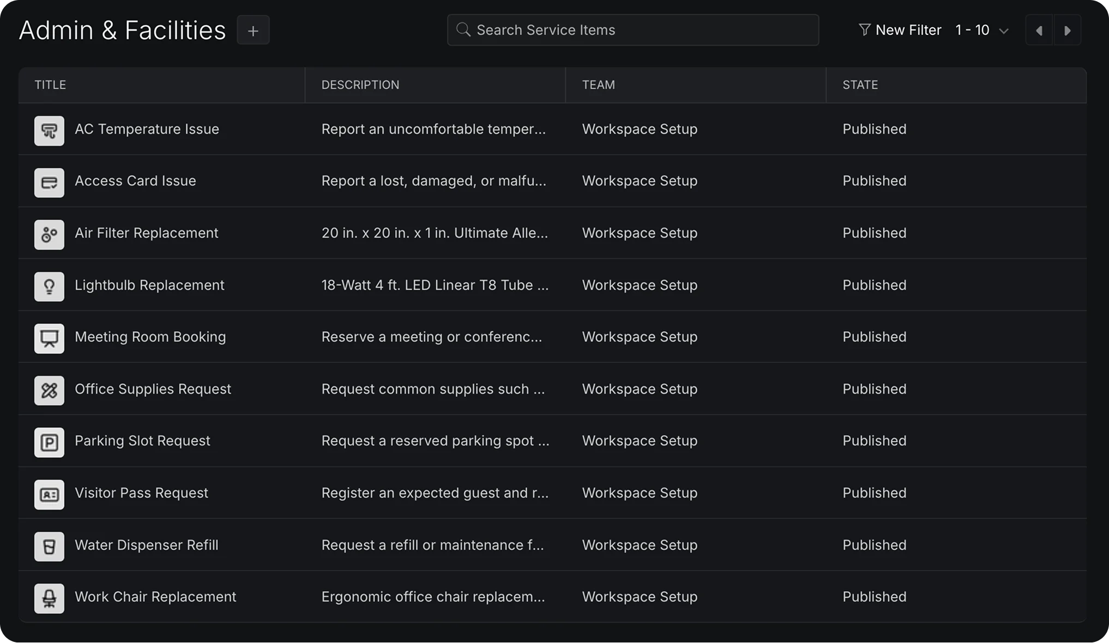Open the Office Supplies Request title

153,389
